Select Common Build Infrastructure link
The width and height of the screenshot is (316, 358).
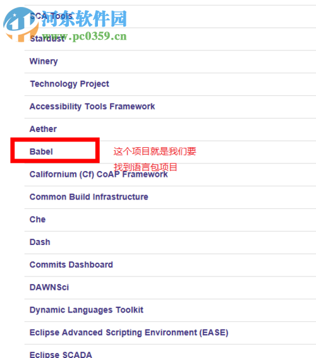pos(89,197)
